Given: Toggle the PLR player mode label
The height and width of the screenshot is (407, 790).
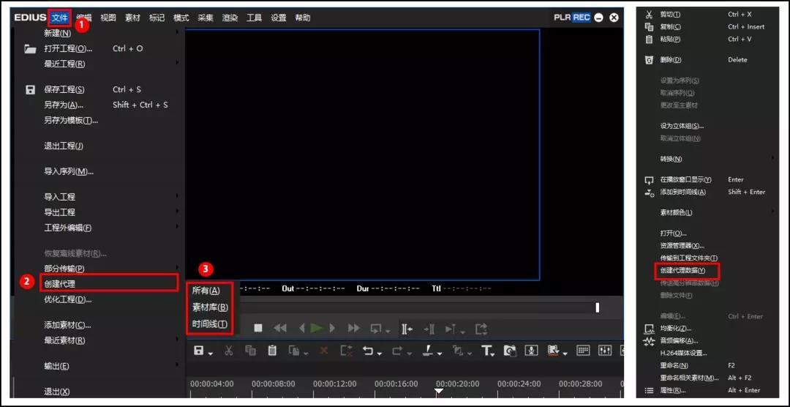Looking at the screenshot, I should tap(562, 18).
